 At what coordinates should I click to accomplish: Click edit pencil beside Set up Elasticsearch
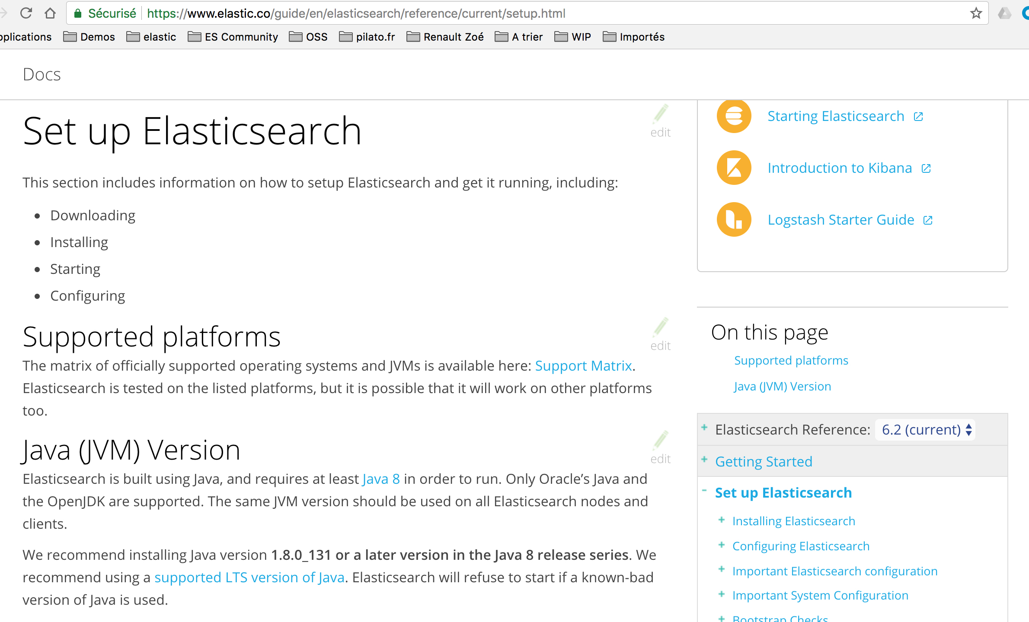click(x=660, y=115)
